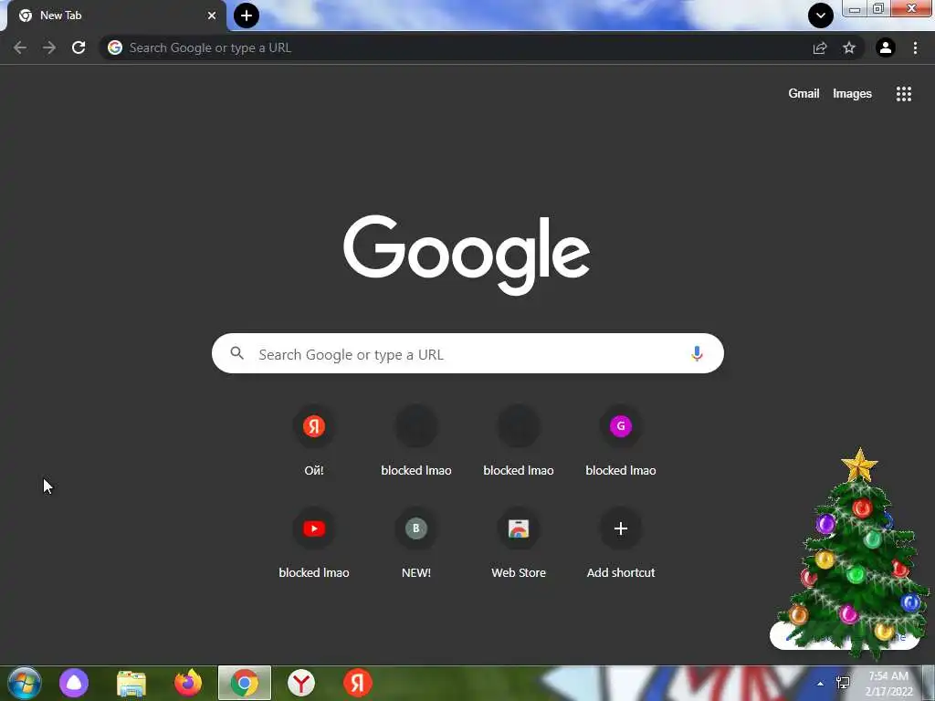Viewport: 935px width, 701px height.
Task: Open the Gmail link
Action: pos(804,94)
